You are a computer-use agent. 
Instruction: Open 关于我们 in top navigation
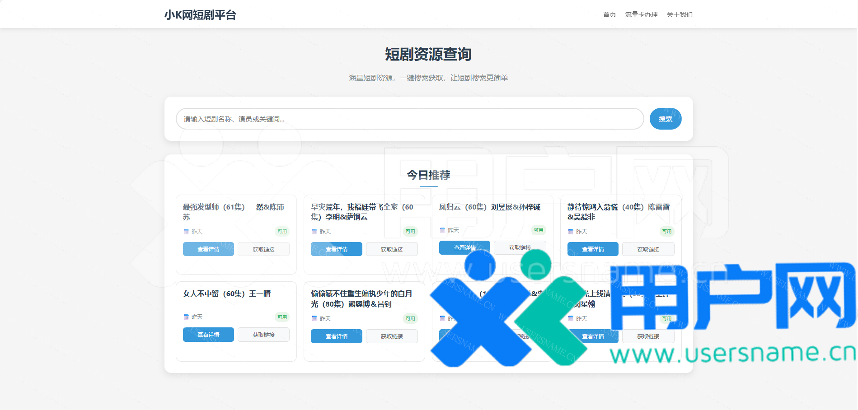pyautogui.click(x=679, y=14)
